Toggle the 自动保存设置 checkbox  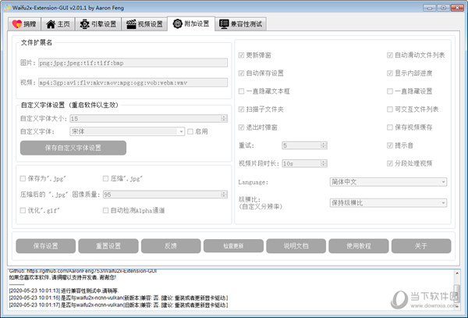242,73
